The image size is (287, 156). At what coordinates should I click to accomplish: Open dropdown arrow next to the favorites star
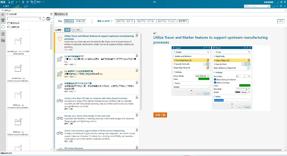pos(20,2)
